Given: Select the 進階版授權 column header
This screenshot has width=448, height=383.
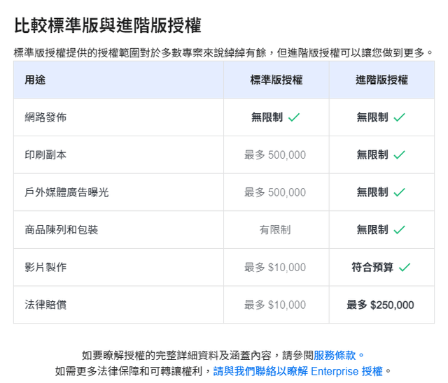Looking at the screenshot, I should pos(381,80).
